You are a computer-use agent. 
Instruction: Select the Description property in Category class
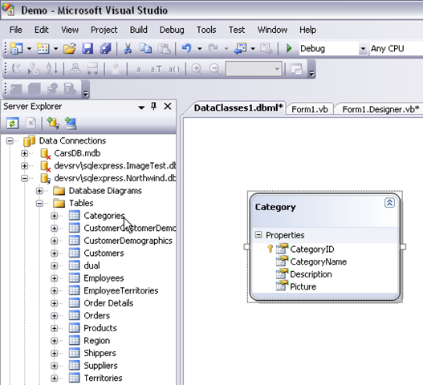[x=311, y=274]
